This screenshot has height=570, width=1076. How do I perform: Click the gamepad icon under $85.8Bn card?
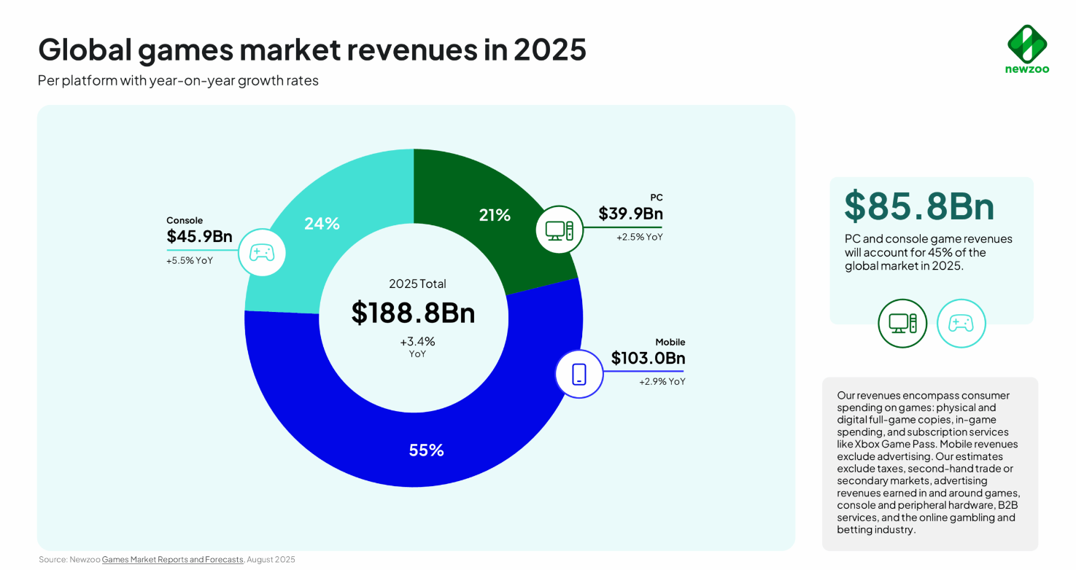961,323
